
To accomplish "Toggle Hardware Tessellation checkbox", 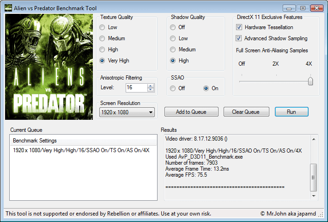I will click(239, 27).
